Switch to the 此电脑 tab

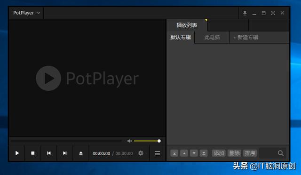(212, 37)
